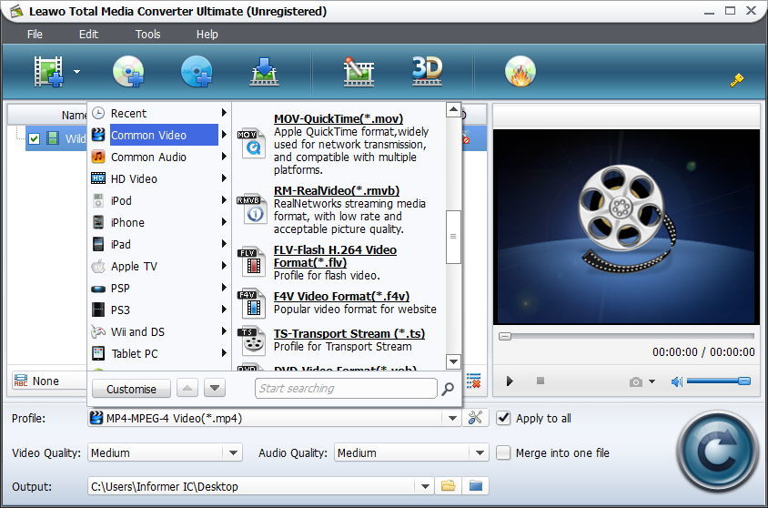Choose TS-Transport Stream (*.ts) link
Viewport: 768px width, 508px height.
click(349, 333)
